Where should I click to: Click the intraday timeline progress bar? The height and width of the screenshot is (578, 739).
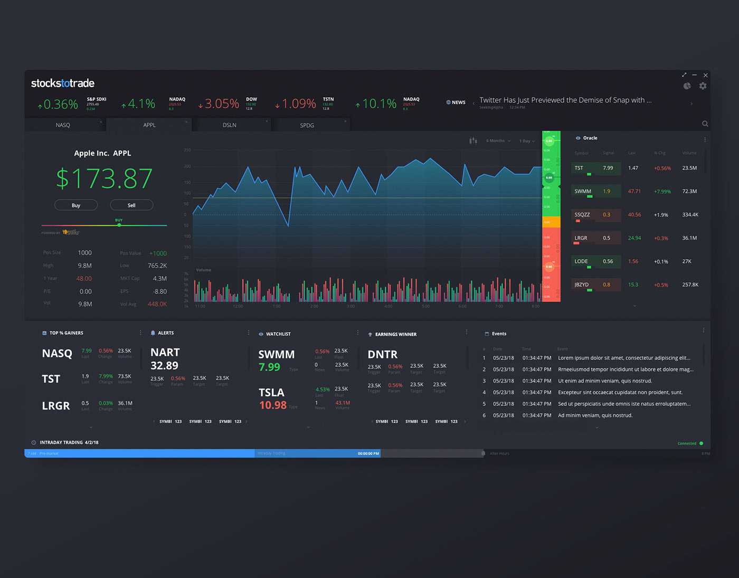[202, 453]
